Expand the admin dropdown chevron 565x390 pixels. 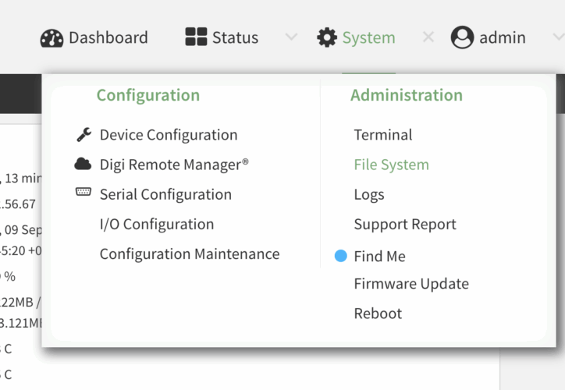click(x=556, y=37)
